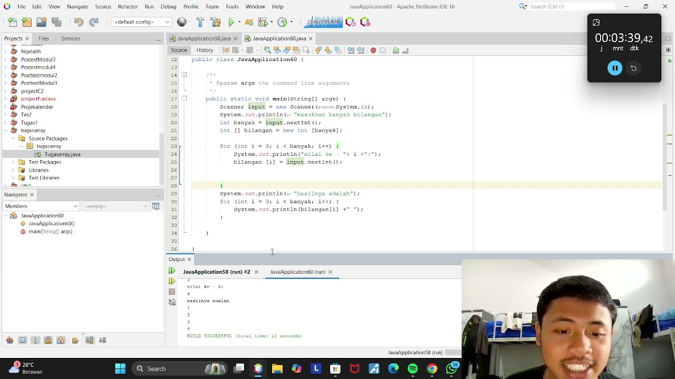Click the Save All toolbar icon
The width and height of the screenshot is (675, 379).
tap(56, 22)
